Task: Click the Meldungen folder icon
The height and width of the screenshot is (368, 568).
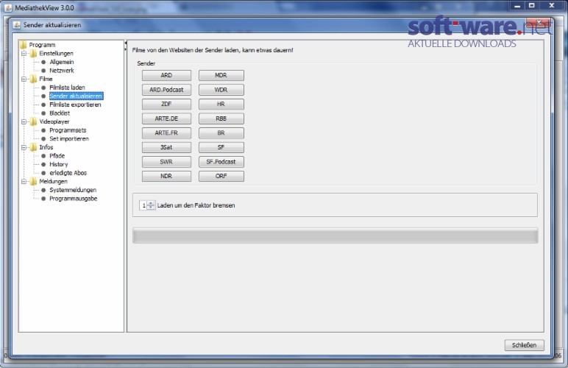Action: click(x=33, y=182)
